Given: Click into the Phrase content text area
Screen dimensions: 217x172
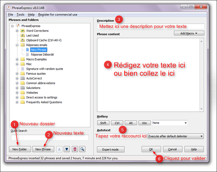Looking at the screenshot, I should point(148,75).
